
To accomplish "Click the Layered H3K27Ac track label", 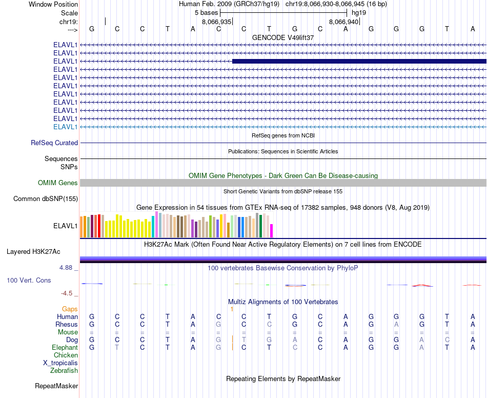I will (x=33, y=252).
